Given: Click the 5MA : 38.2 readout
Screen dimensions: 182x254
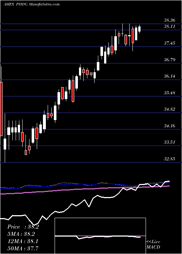Looking at the screenshot, I should click(21, 234).
